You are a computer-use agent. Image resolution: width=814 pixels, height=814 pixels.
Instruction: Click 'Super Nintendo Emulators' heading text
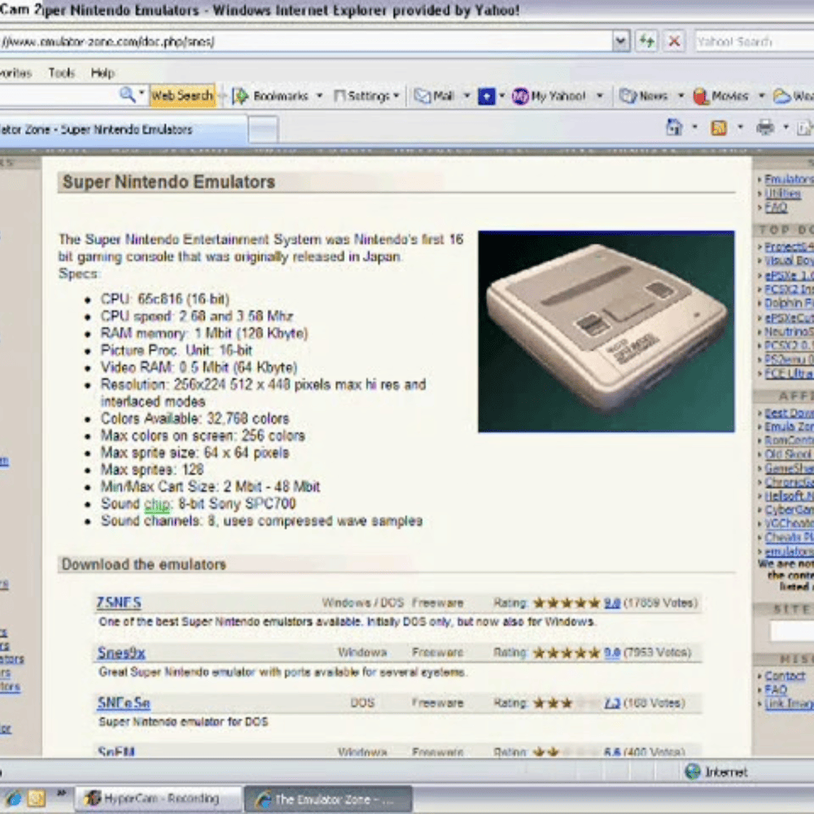point(168,182)
